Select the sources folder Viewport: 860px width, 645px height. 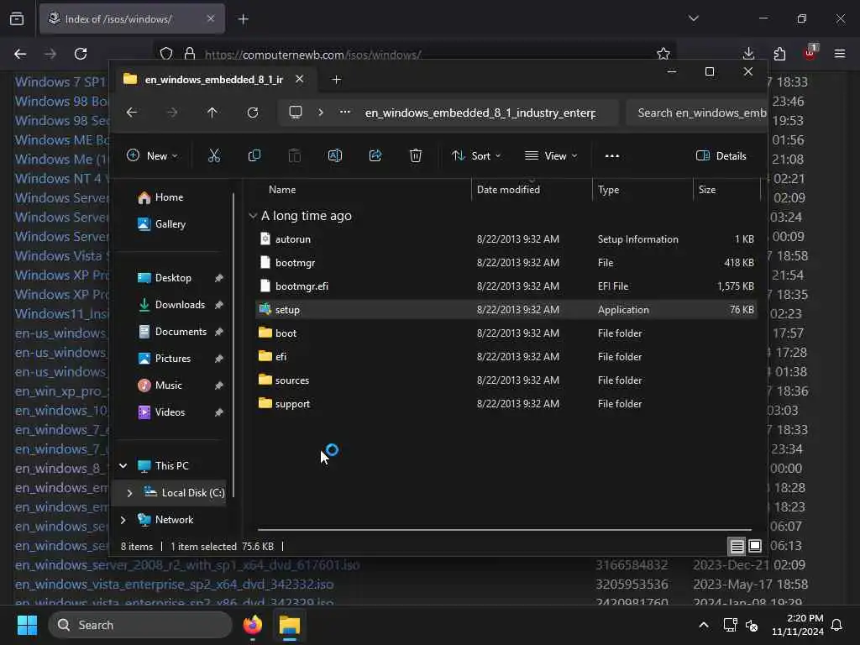point(506,380)
